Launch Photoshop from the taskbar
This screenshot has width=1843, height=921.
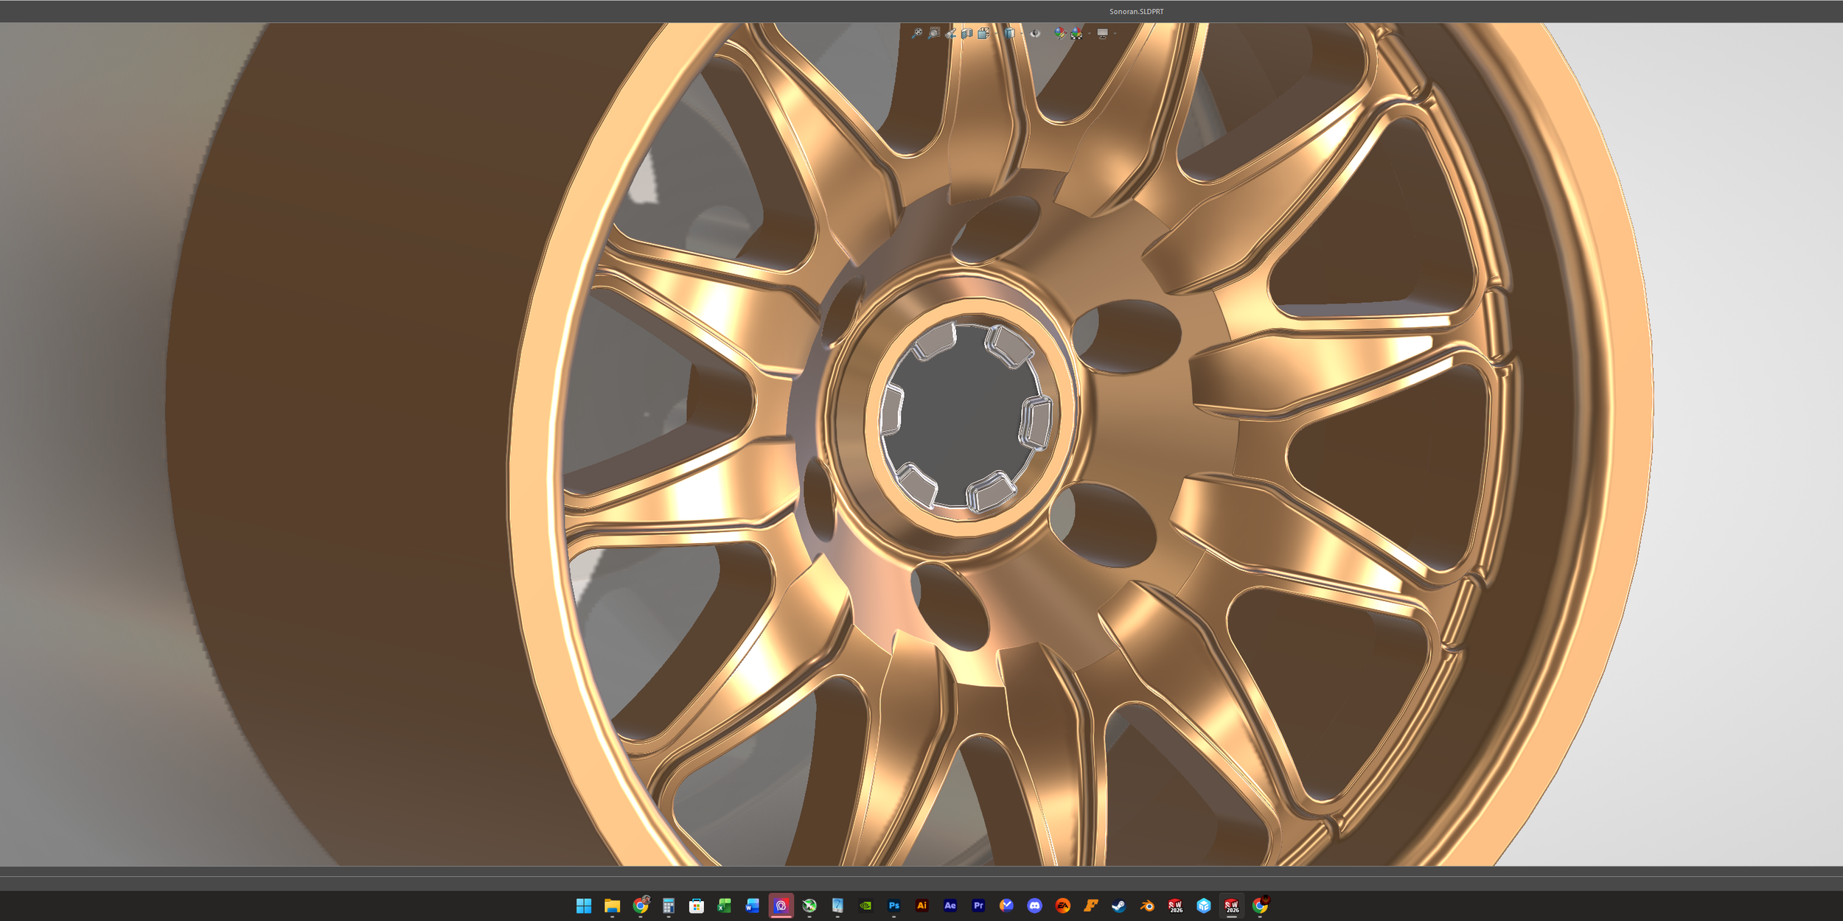pos(893,906)
